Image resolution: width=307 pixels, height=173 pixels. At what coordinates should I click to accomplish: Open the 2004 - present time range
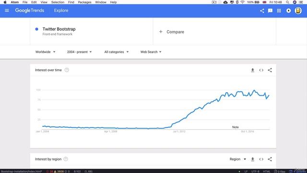click(x=79, y=52)
